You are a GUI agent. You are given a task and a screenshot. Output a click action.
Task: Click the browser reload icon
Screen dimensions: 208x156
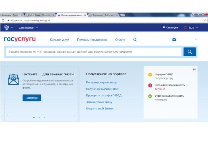[x=3, y=20]
